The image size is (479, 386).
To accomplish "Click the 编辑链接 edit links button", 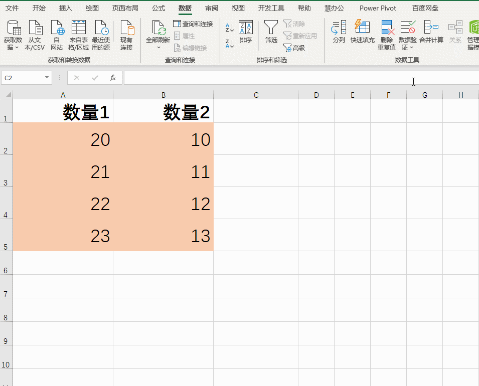I will tap(190, 48).
